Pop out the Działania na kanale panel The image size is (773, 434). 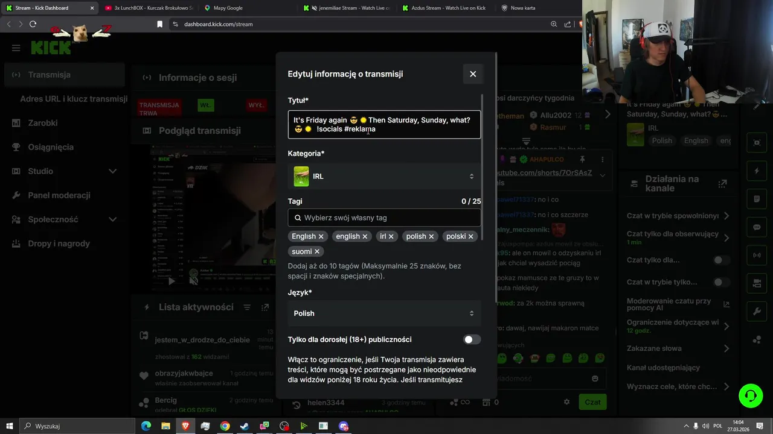pos(722,184)
